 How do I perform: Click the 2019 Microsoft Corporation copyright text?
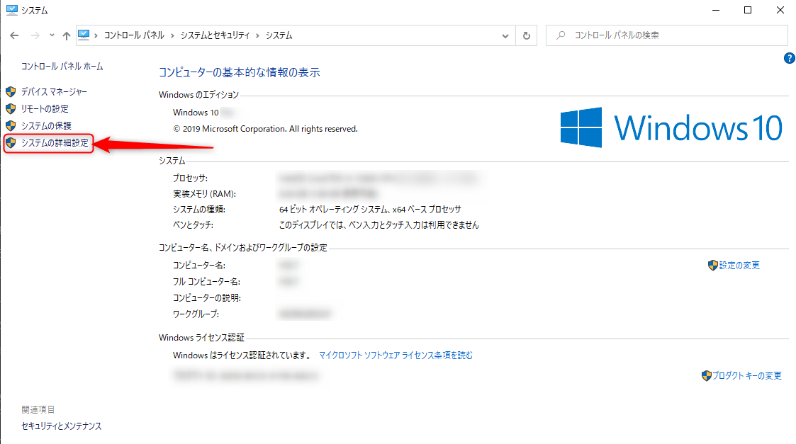pos(266,129)
